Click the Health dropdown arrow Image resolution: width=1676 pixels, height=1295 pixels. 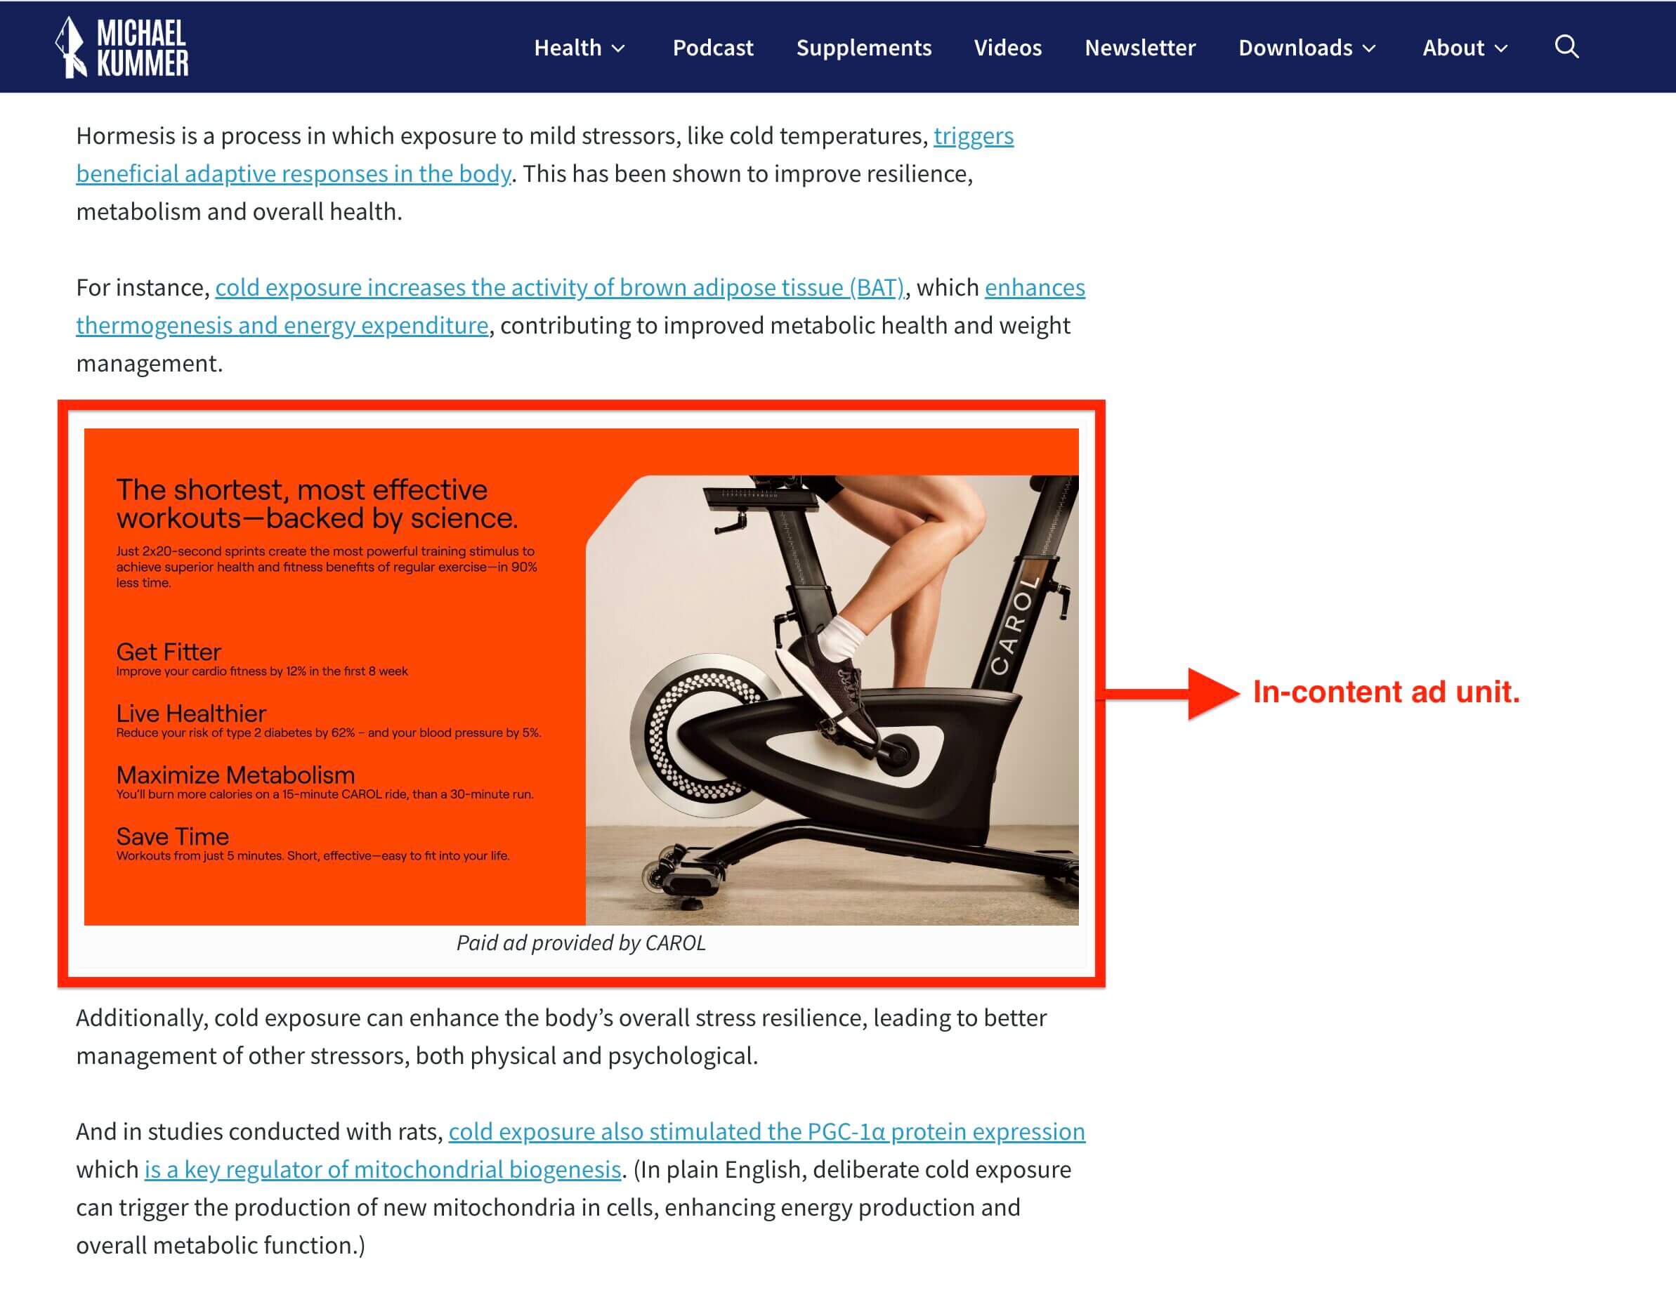coord(617,48)
